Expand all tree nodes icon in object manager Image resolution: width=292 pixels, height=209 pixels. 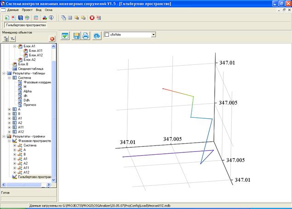coord(6,39)
